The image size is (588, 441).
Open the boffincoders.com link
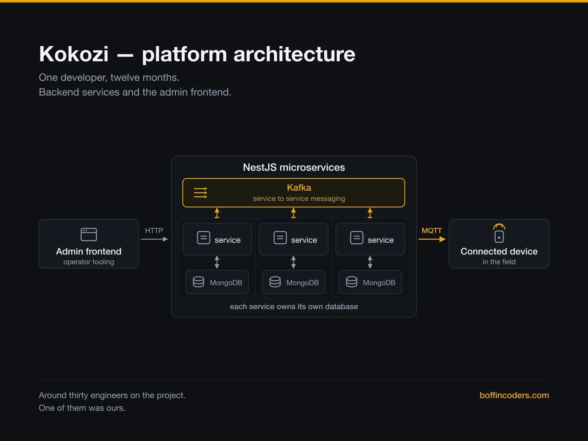point(514,395)
